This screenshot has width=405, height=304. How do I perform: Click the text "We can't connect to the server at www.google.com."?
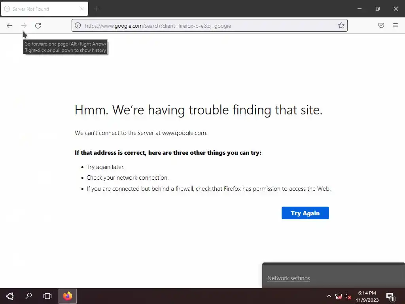141,133
